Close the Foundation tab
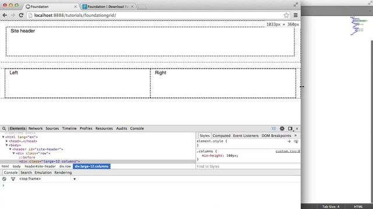Image resolution: width=373 pixels, height=209 pixels. [x=75, y=6]
